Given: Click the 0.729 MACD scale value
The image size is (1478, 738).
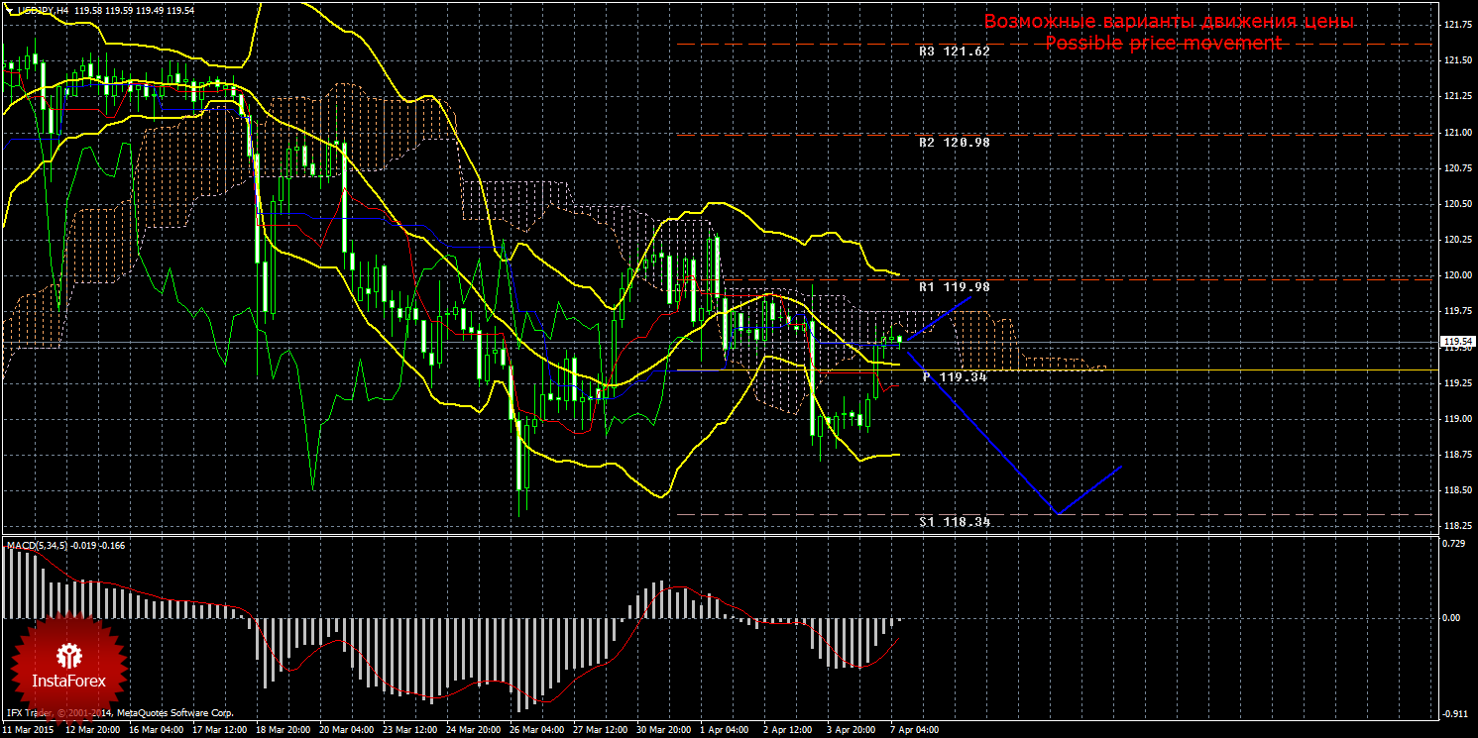Looking at the screenshot, I should (1453, 544).
